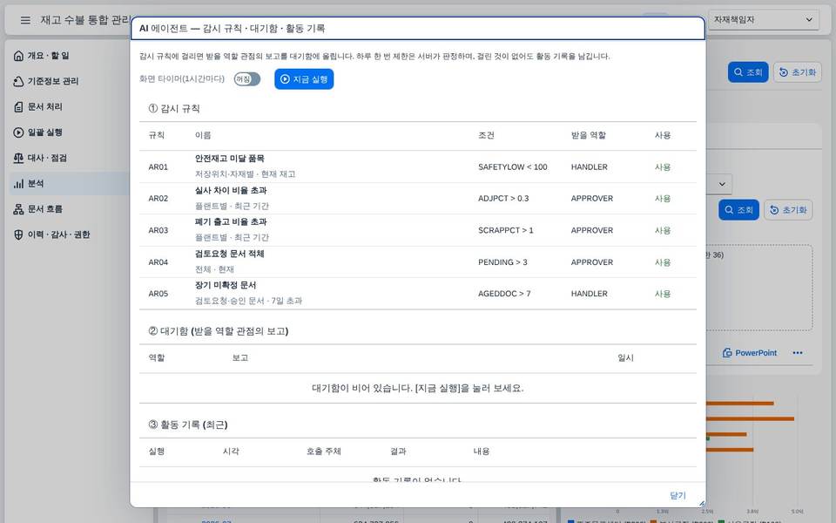The image size is (836, 523).
Task: Click the home icon beside 개요 · 할 일
Action: (18, 56)
